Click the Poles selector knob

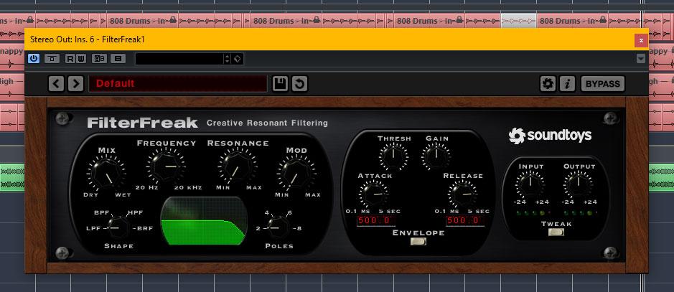(x=277, y=227)
